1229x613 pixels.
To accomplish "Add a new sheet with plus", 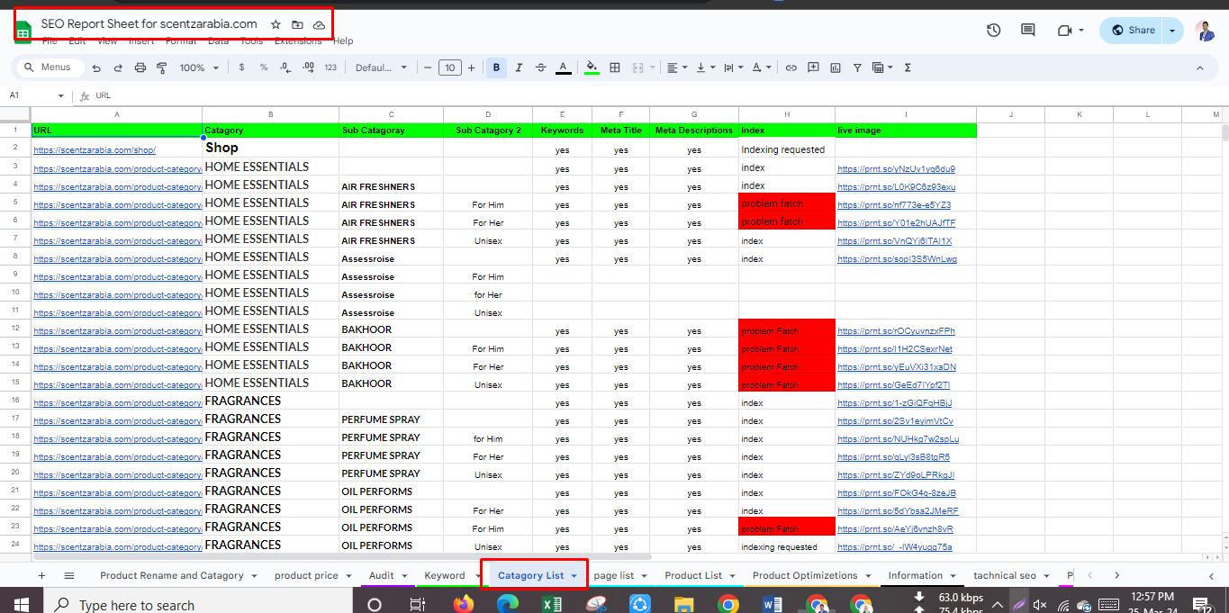I will 41,575.
